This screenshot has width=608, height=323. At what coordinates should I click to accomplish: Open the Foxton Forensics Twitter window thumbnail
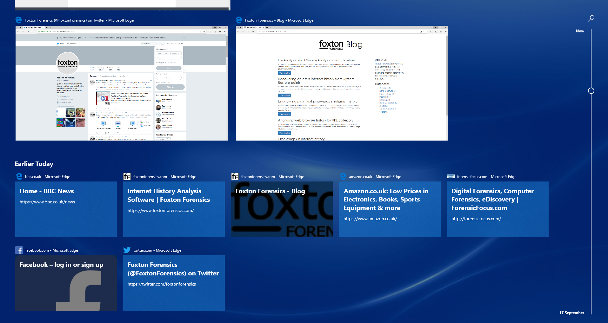[x=122, y=83]
